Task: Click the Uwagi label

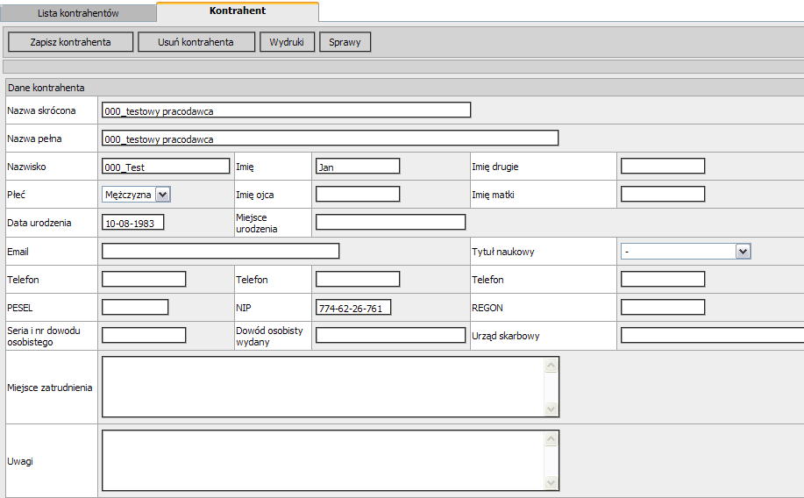Action: [x=20, y=461]
